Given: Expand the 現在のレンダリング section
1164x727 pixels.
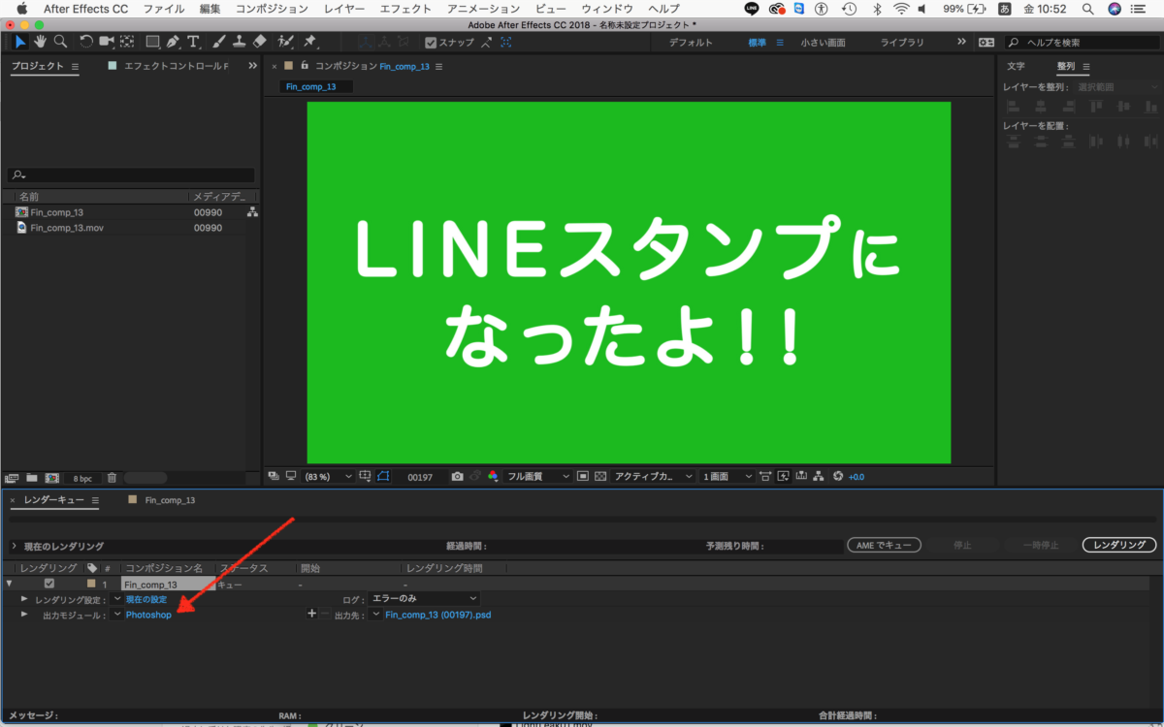Looking at the screenshot, I should (14, 546).
